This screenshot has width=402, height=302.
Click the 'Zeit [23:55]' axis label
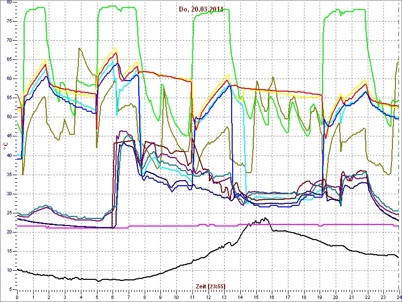(x=211, y=286)
